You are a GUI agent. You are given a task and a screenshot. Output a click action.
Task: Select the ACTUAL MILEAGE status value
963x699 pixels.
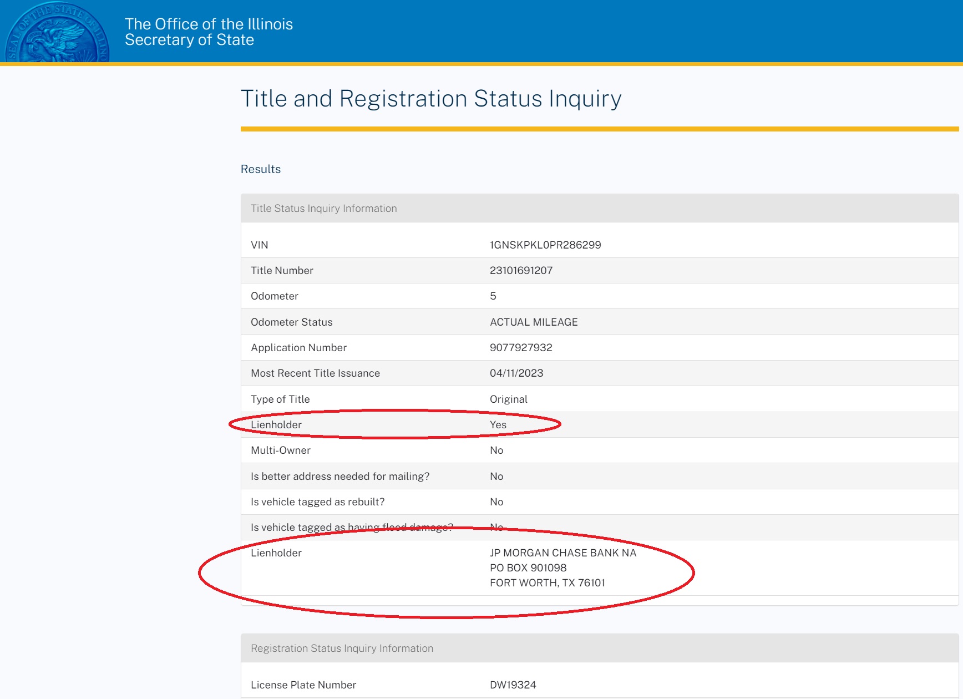(534, 322)
